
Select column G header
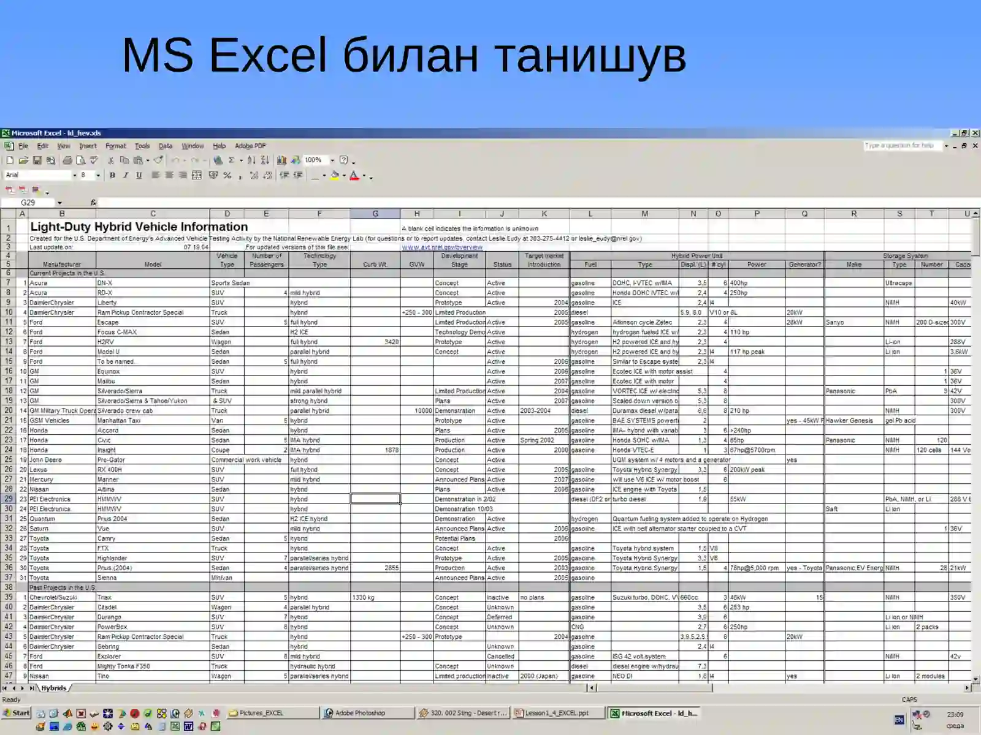(375, 214)
